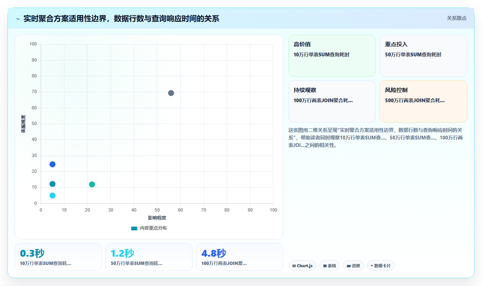Open the 持续观察 card
Screen dimensions: 482x286
332,101
